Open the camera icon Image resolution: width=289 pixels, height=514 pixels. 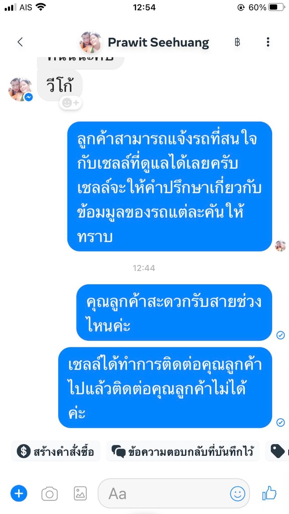coord(49,494)
